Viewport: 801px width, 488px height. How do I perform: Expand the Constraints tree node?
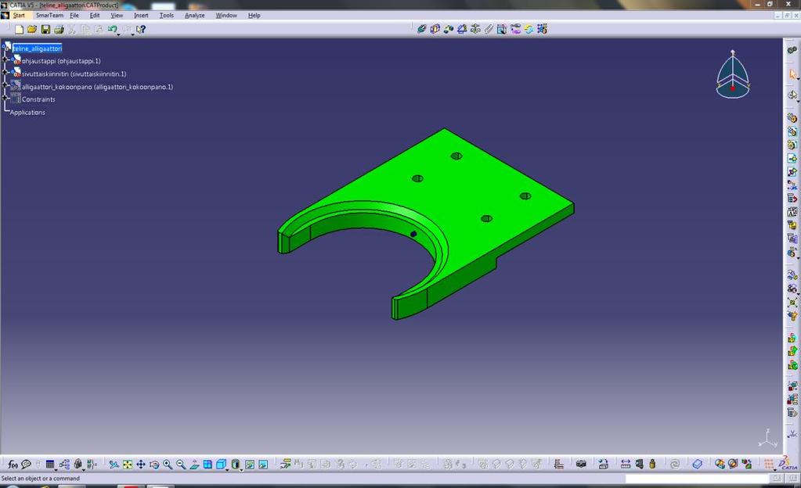(x=5, y=98)
